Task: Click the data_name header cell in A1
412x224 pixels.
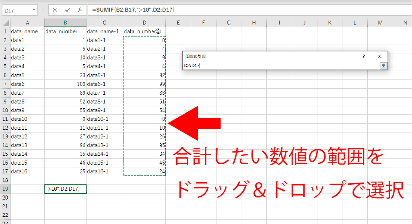Action: pos(27,31)
